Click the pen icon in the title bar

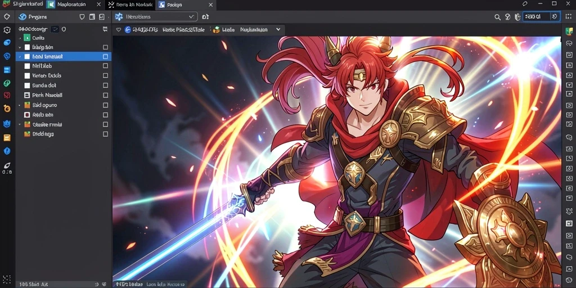click(x=525, y=4)
